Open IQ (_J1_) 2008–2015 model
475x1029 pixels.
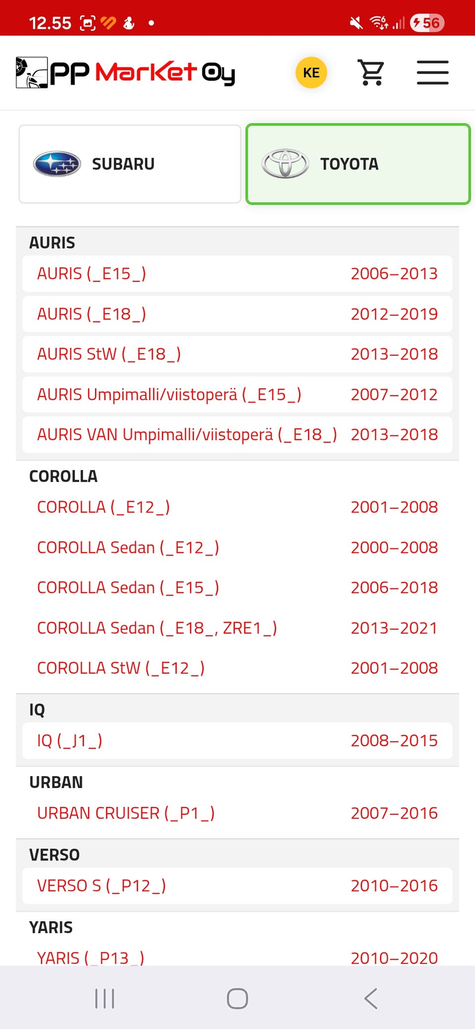237,741
